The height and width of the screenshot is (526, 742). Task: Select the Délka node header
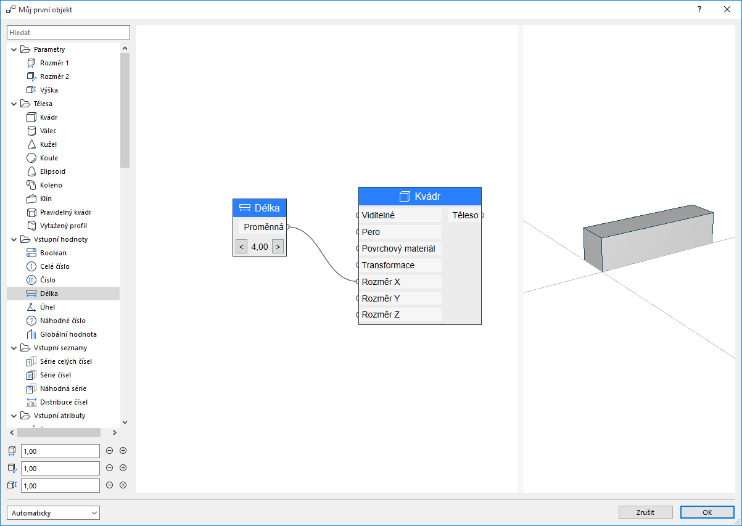[260, 208]
